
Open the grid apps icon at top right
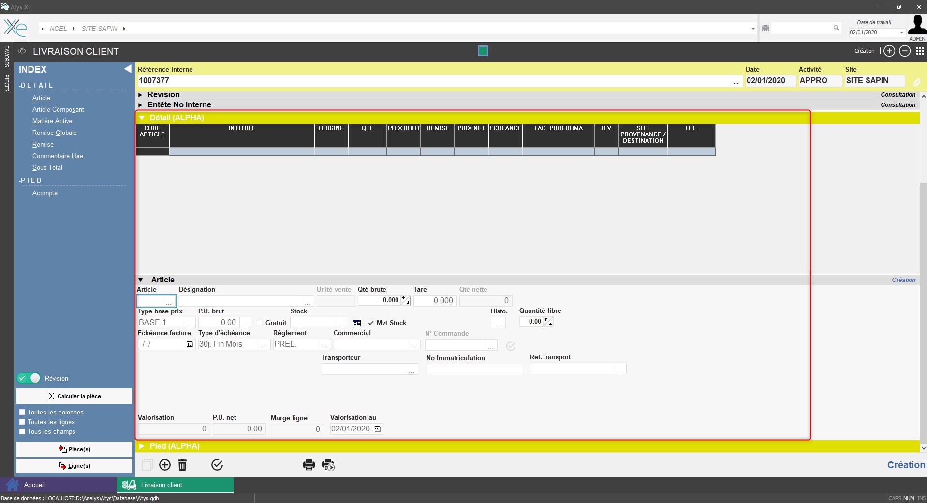[x=920, y=51]
